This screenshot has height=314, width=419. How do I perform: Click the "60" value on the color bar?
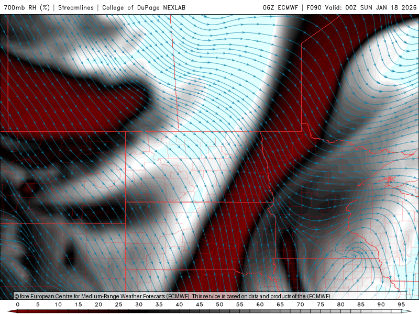260,305
